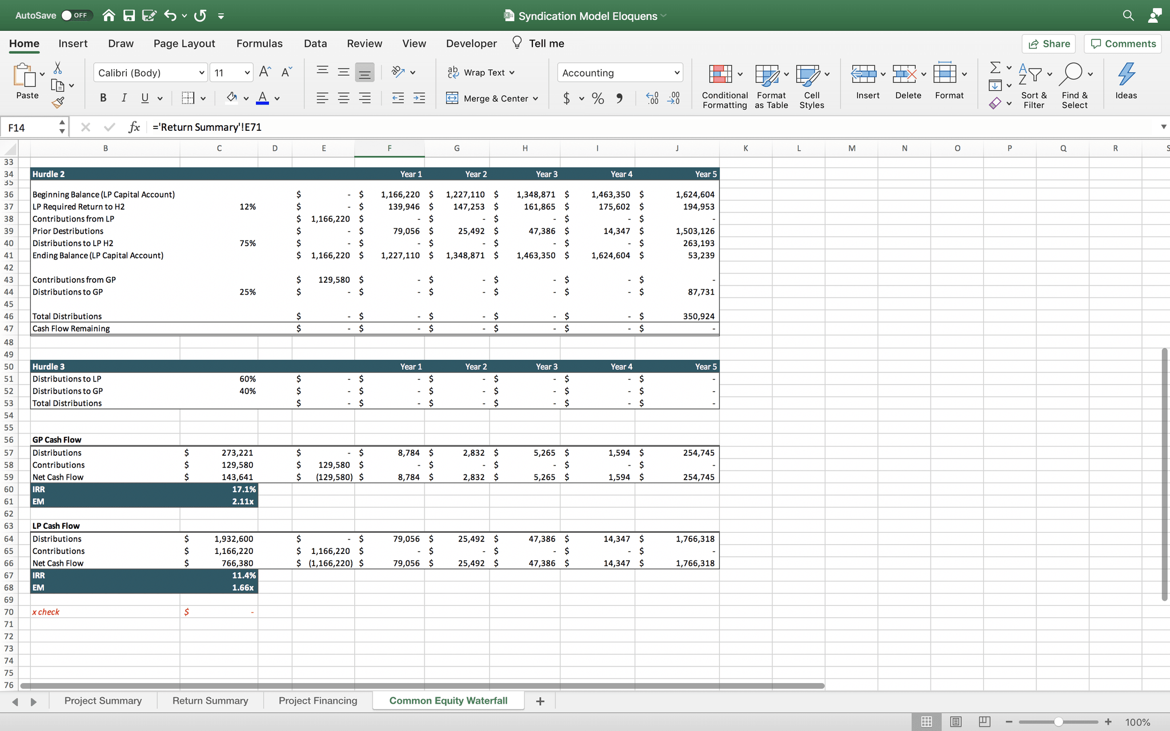Image resolution: width=1170 pixels, height=731 pixels.
Task: Click the Find & Select icon
Action: pos(1075,83)
